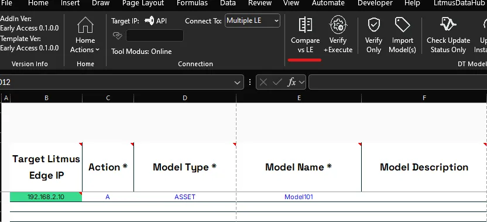Click the formula bar Cancel X icon

point(263,83)
